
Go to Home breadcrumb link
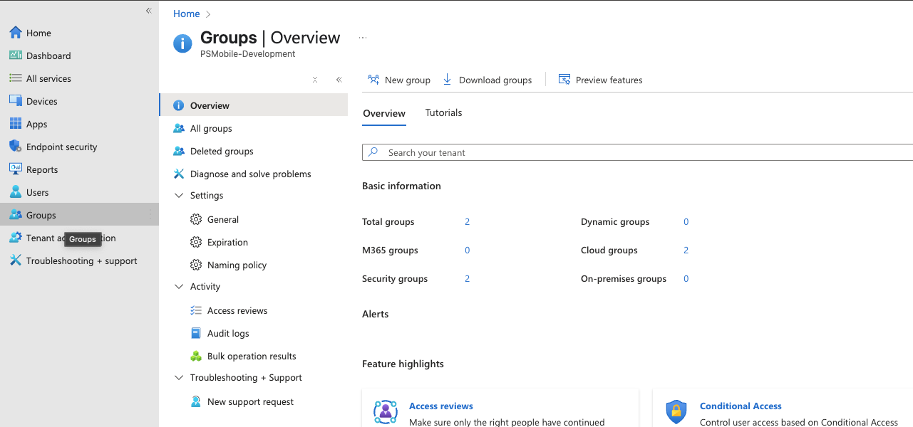187,14
